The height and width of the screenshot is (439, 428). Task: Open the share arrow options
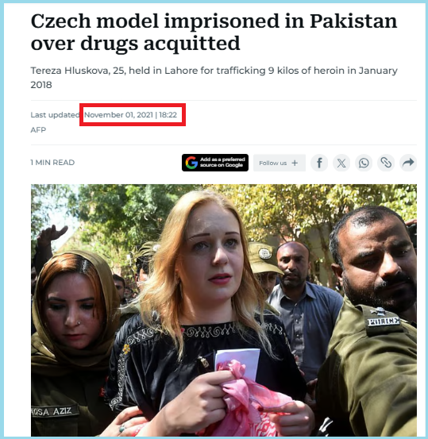tap(408, 163)
